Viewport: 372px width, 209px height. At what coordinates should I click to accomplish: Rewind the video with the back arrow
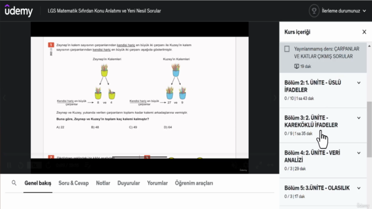click(x=21, y=165)
